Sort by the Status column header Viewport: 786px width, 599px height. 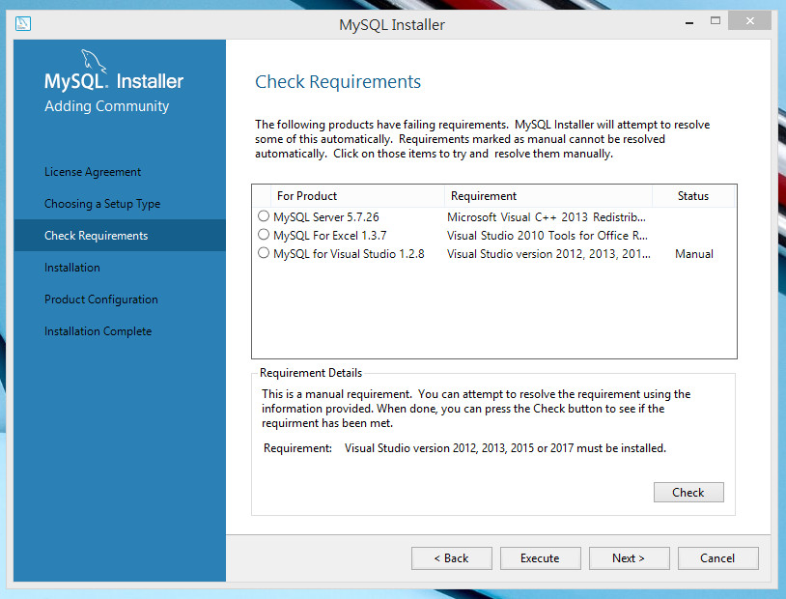pos(693,196)
